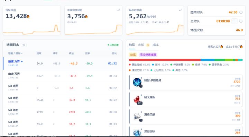This screenshot has height=137, width=249.
Task: Select the U8 冰图 entry at 13:32:44
Action: pos(63,112)
